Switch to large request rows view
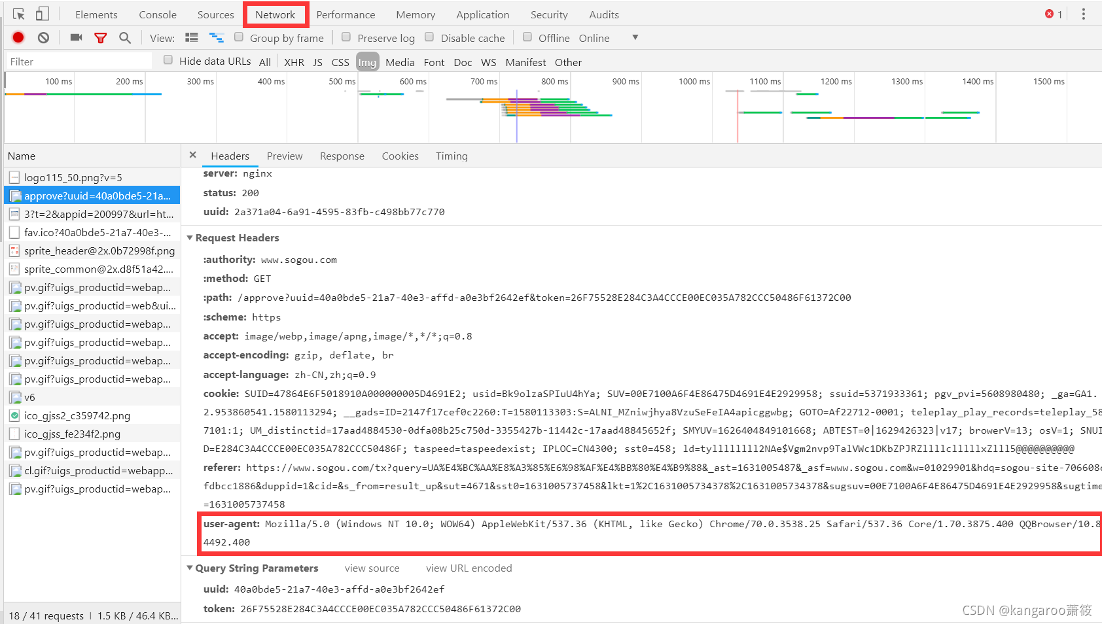This screenshot has height=624, width=1102. [x=191, y=38]
